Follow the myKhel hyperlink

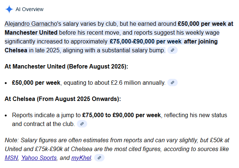[81, 158]
